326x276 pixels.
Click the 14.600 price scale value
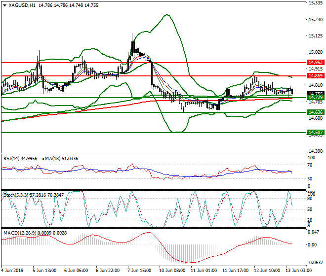pyautogui.click(x=316, y=118)
